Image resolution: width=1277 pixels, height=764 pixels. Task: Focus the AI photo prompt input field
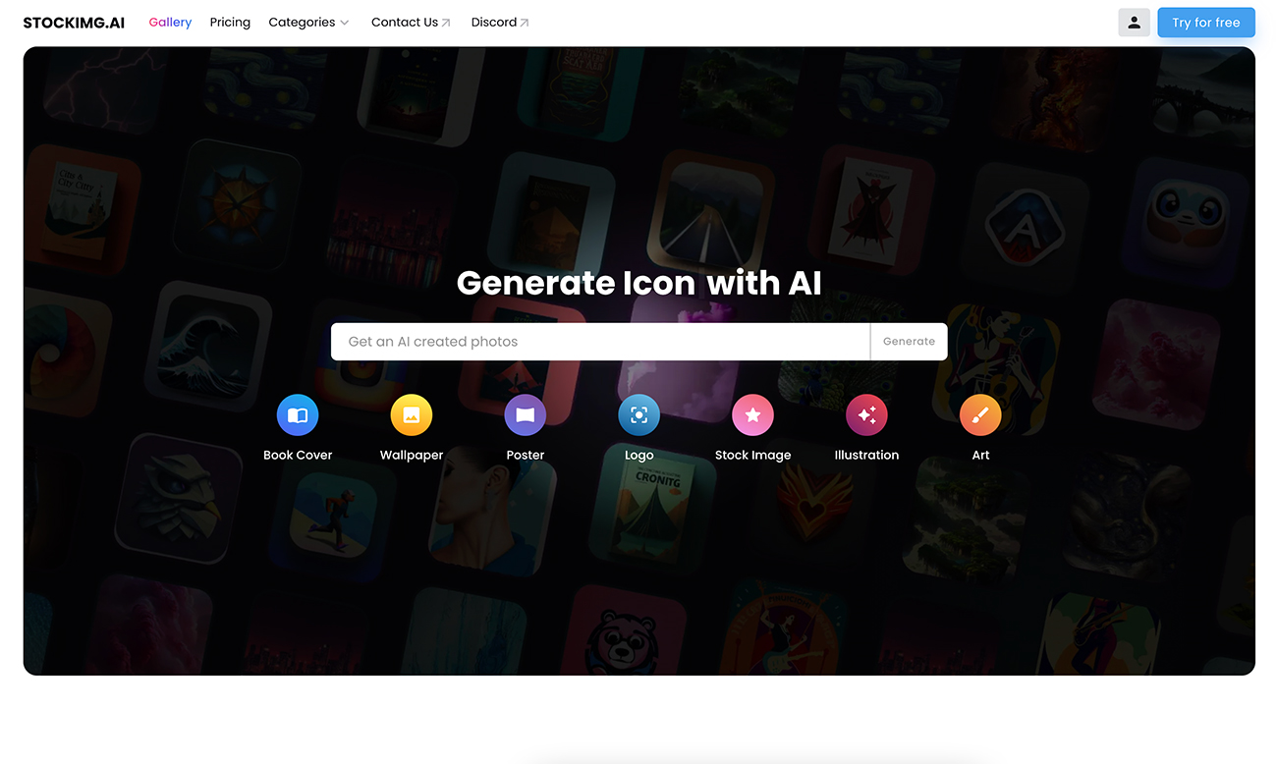pos(600,342)
